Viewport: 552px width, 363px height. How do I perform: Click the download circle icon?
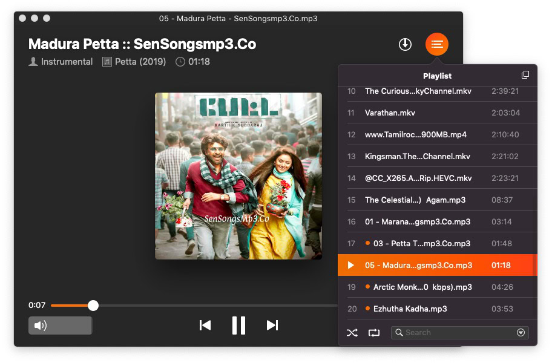click(x=405, y=44)
